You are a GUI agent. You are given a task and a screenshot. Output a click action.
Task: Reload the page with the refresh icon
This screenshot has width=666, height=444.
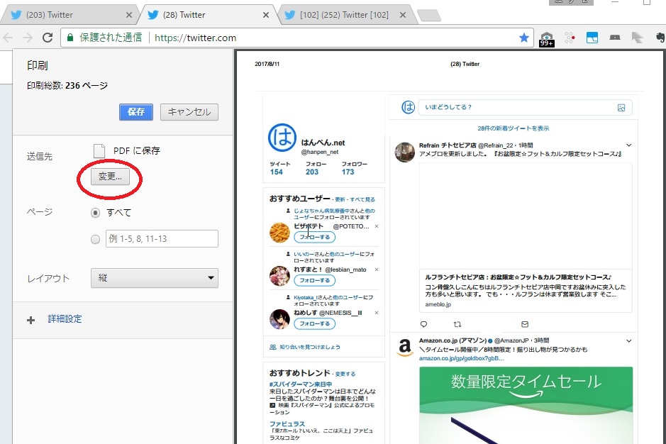[x=48, y=38]
